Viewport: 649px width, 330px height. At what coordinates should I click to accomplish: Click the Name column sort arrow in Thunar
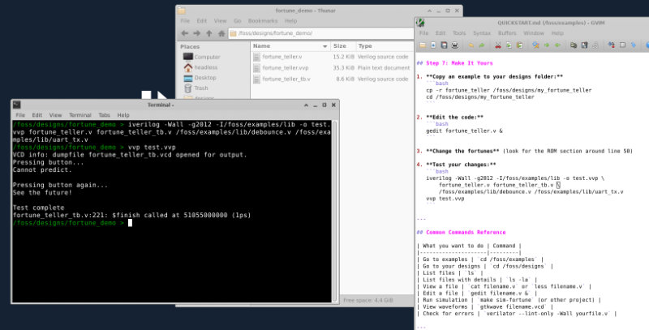[x=325, y=46]
